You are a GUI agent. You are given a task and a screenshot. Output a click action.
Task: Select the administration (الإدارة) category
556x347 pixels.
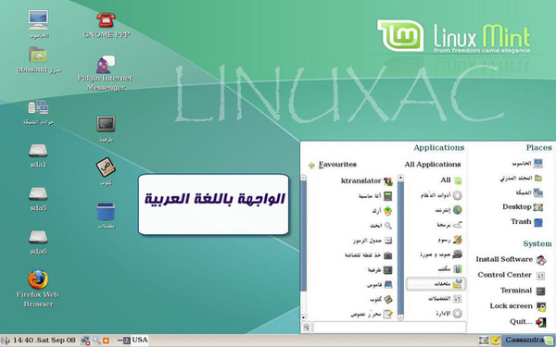pyautogui.click(x=449, y=314)
